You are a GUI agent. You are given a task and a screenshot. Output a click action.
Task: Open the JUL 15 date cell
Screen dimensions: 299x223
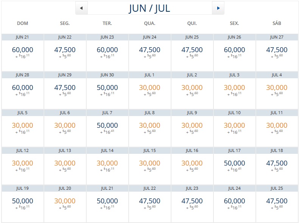tap(150, 166)
